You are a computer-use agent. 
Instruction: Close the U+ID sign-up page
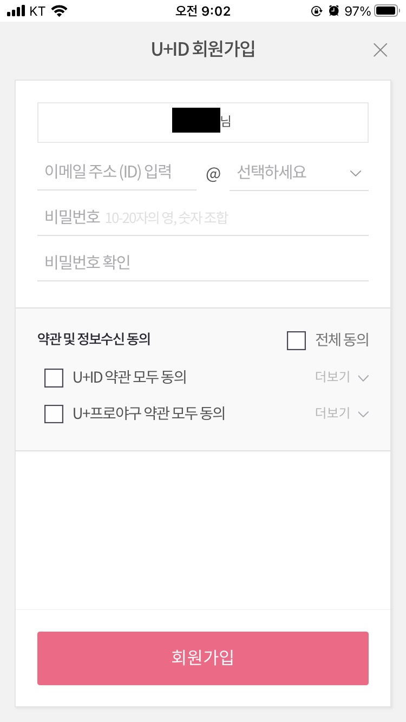381,50
